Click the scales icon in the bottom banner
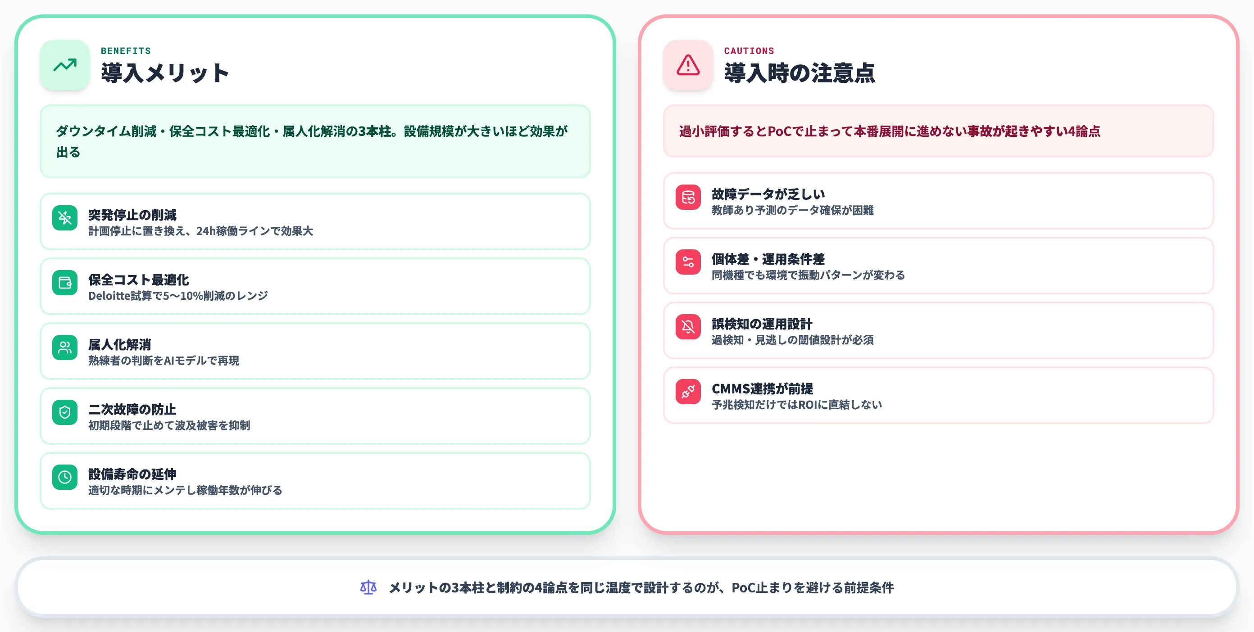1254x632 pixels. point(368,587)
